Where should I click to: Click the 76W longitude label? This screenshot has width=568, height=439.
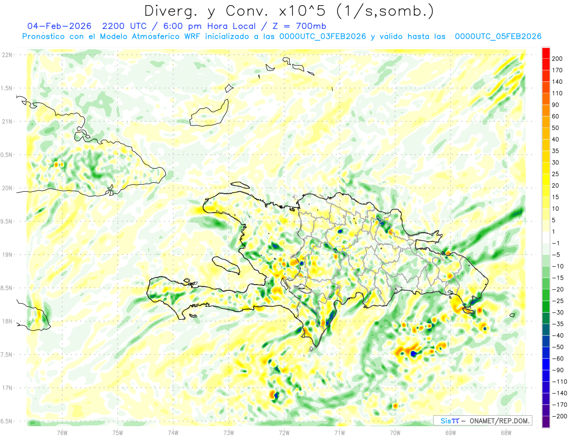[x=62, y=432]
